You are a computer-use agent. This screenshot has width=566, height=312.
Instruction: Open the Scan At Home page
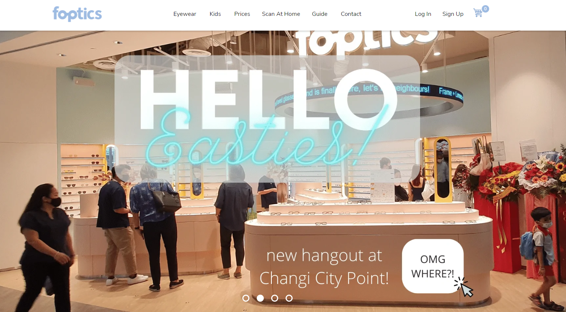tap(281, 14)
